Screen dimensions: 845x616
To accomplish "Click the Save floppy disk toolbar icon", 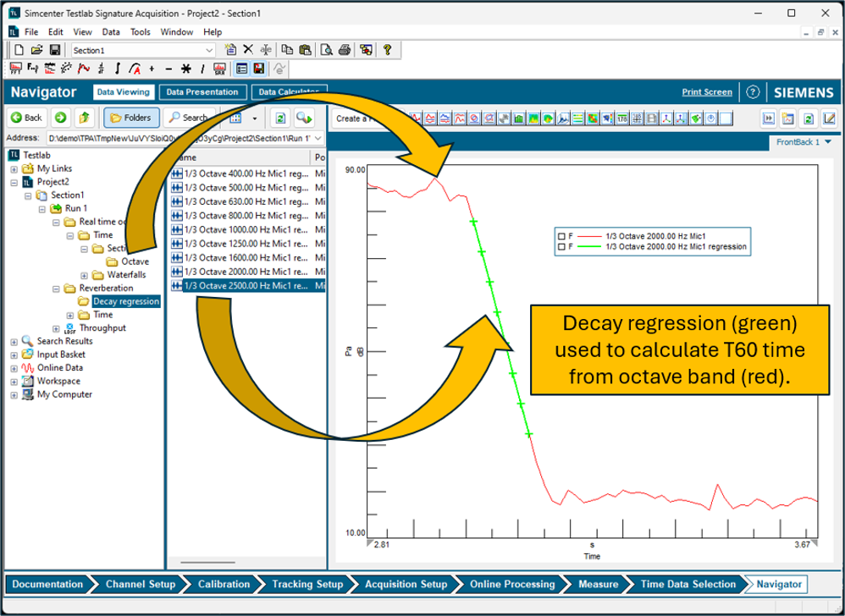I will (54, 50).
